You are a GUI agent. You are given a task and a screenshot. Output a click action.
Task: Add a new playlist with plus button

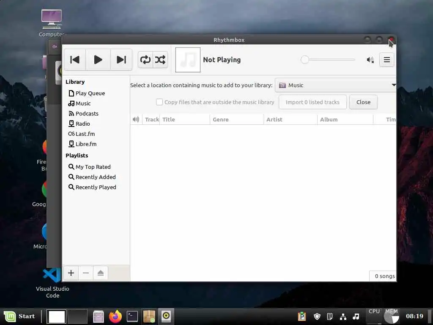click(x=71, y=273)
